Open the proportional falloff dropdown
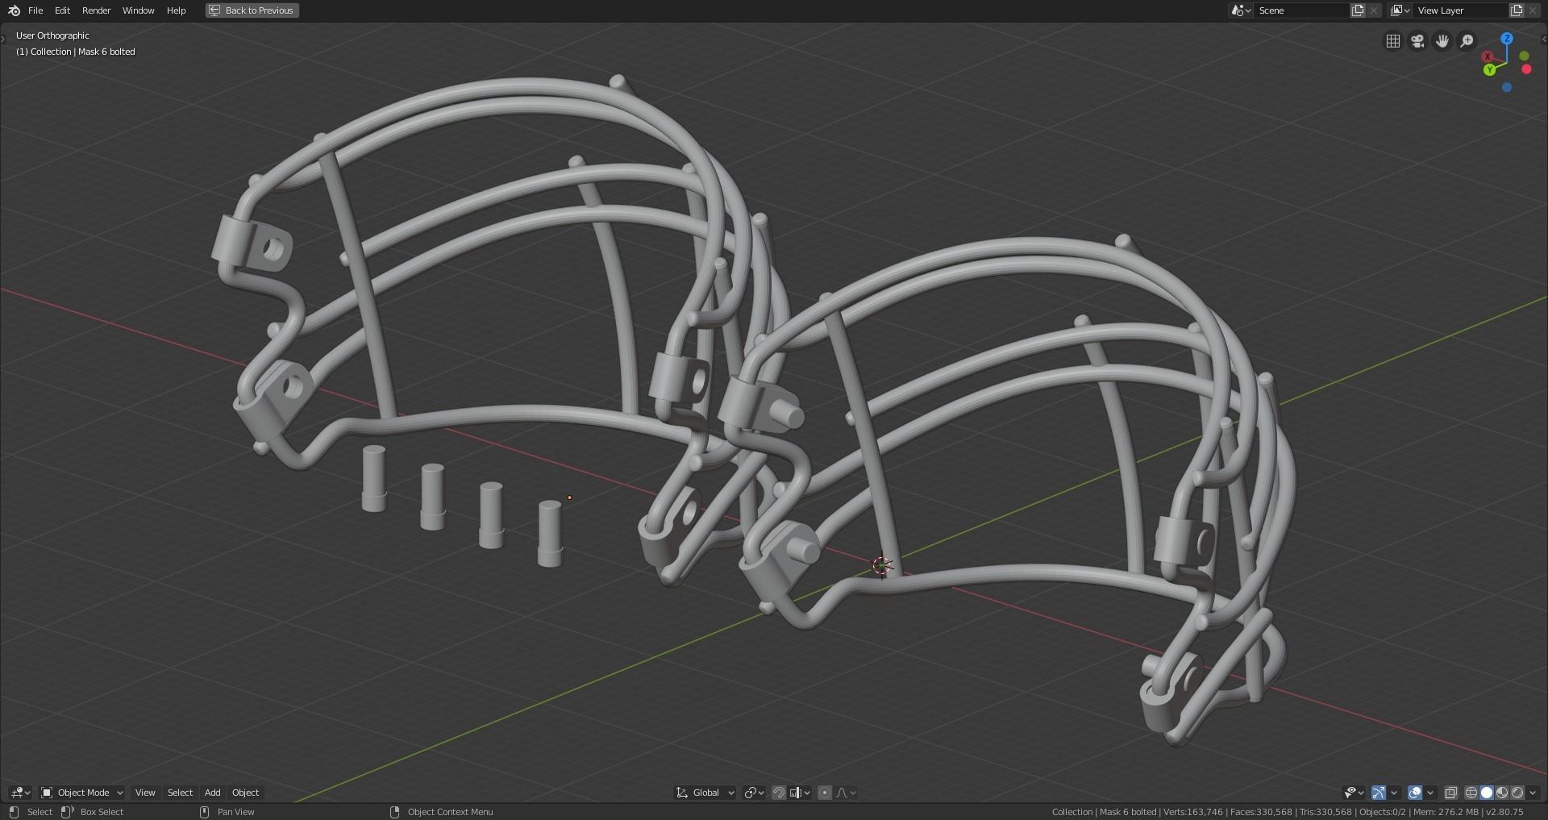Image resolution: width=1548 pixels, height=820 pixels. point(846,793)
